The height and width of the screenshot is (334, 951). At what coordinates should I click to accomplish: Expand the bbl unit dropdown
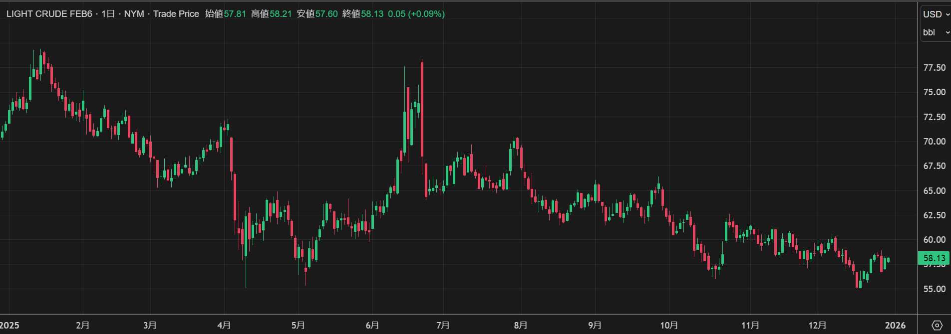pos(936,32)
